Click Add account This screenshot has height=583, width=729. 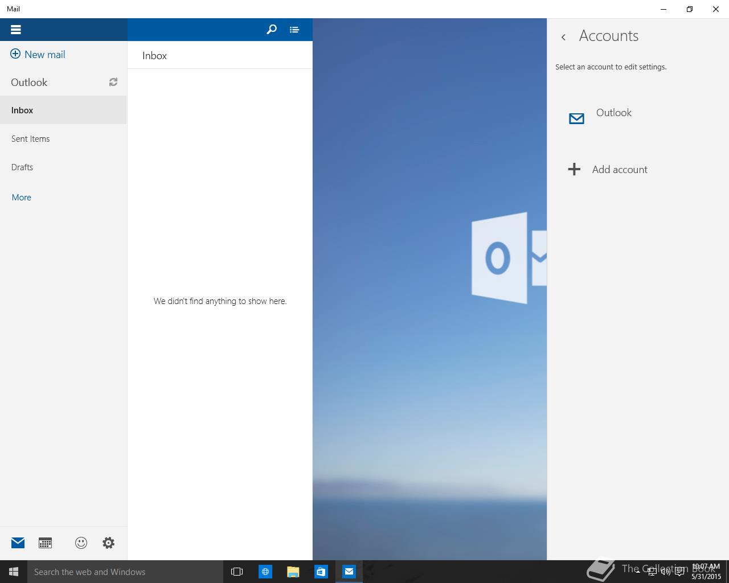(619, 170)
